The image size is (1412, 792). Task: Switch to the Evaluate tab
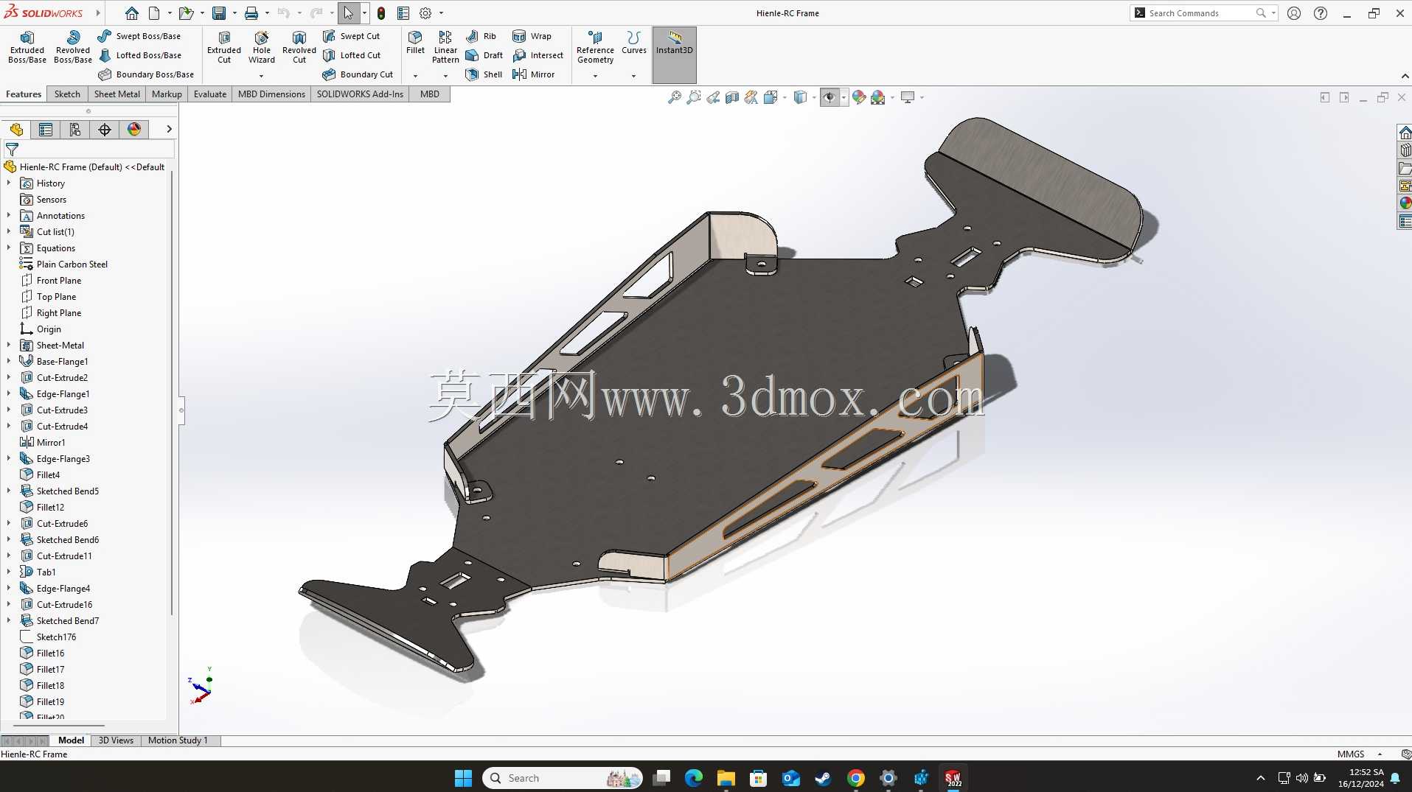209,94
